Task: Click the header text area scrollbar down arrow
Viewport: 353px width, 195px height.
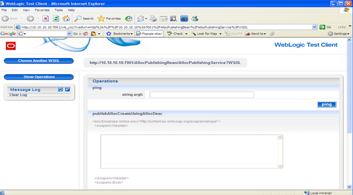Action: (x=280, y=166)
